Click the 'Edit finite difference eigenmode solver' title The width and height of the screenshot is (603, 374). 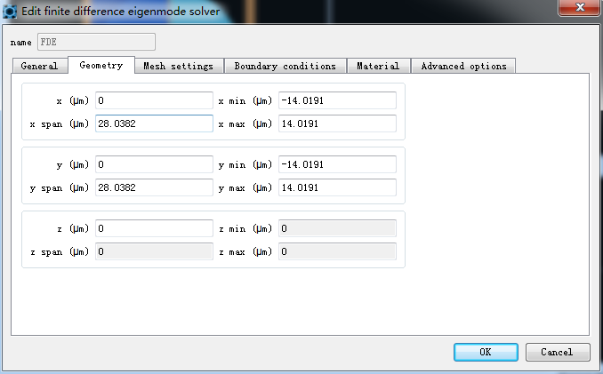121,12
